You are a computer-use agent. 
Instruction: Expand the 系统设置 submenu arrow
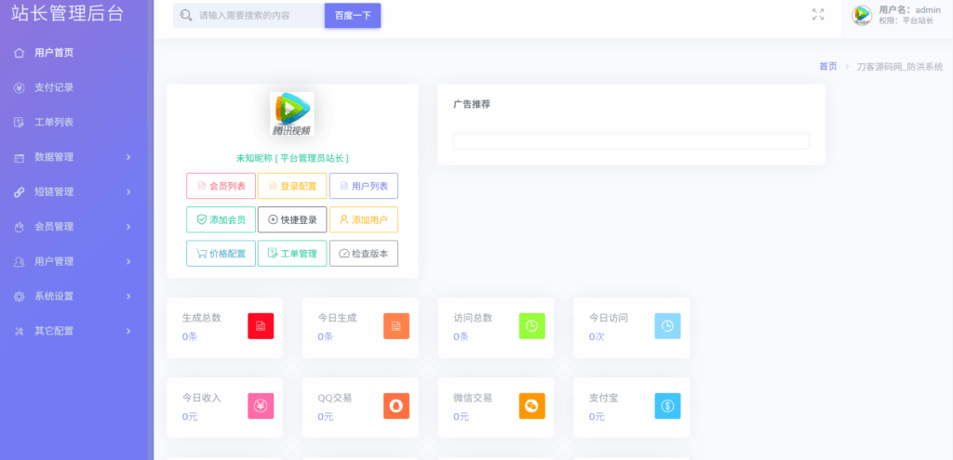128,296
